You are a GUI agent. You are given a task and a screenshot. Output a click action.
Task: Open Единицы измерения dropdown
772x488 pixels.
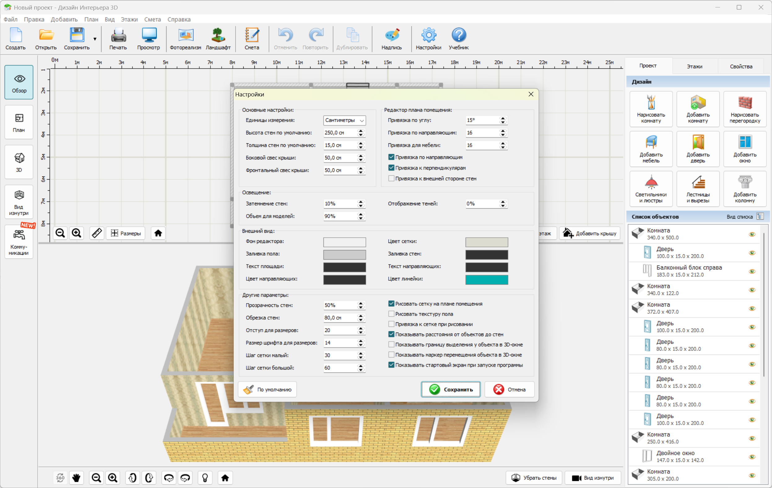(344, 120)
